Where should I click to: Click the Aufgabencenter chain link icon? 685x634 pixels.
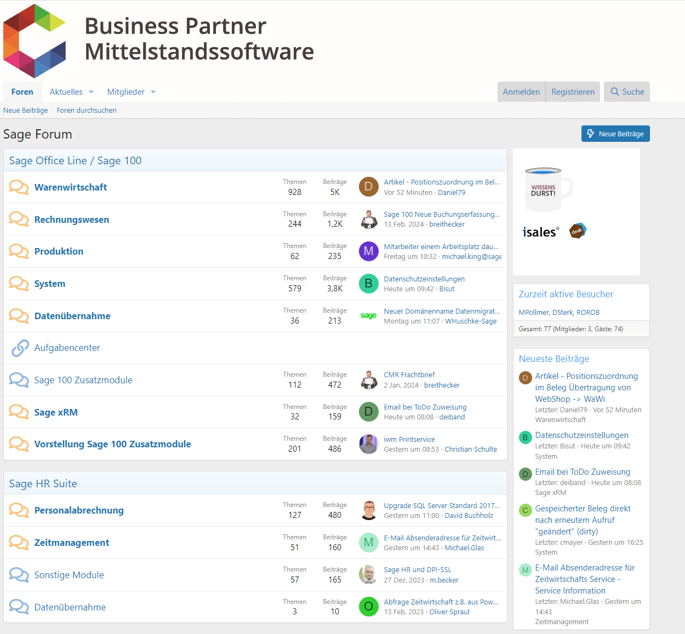[x=20, y=348]
